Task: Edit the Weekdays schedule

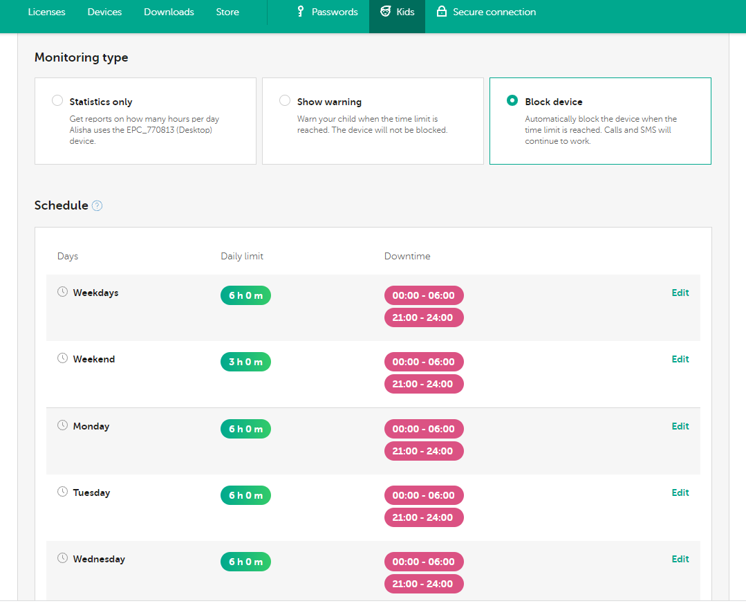Action: pos(680,293)
